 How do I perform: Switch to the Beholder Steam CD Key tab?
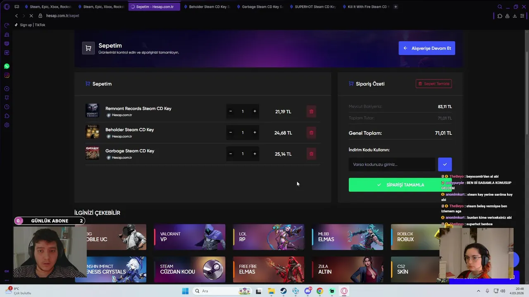pos(207,7)
